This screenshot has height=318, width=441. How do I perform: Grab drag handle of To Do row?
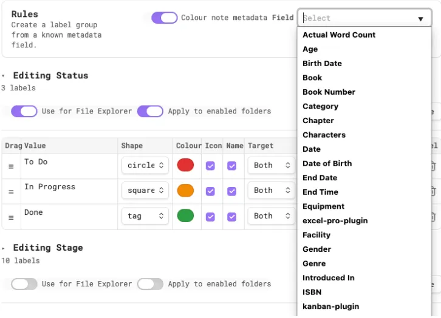pyautogui.click(x=11, y=166)
